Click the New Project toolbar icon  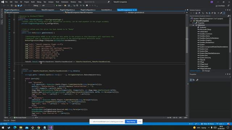pos(12,6)
